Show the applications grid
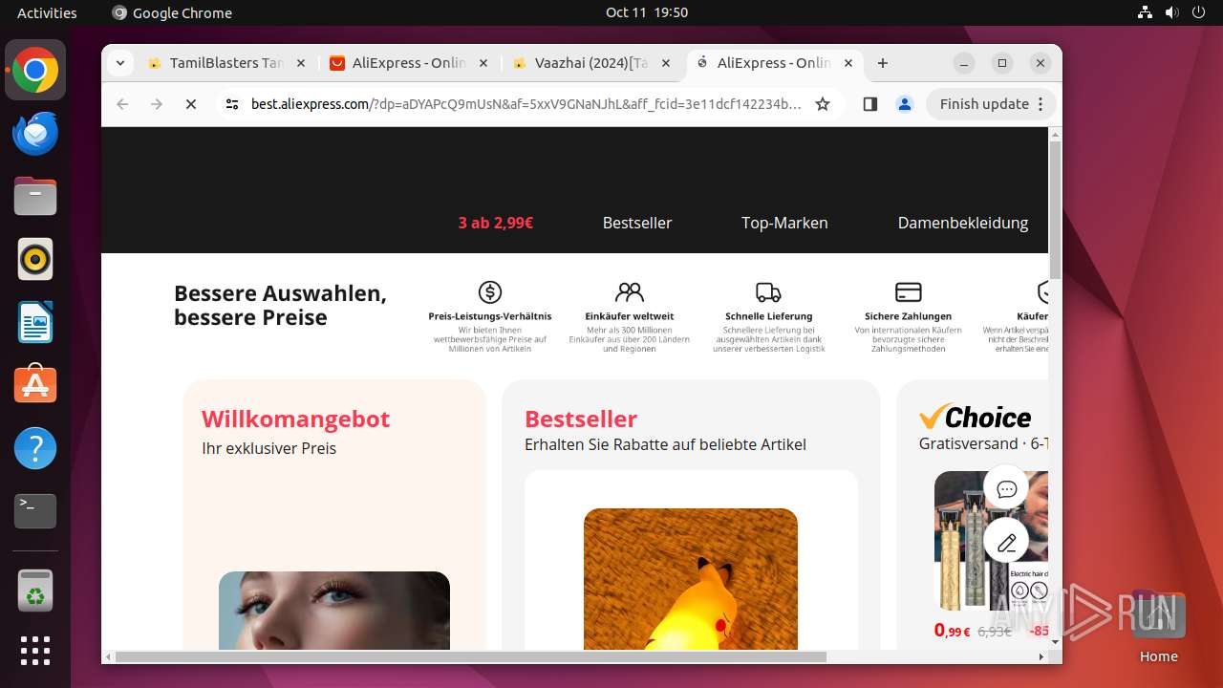 [35, 651]
